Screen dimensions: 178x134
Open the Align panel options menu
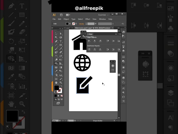[x=120, y=34]
